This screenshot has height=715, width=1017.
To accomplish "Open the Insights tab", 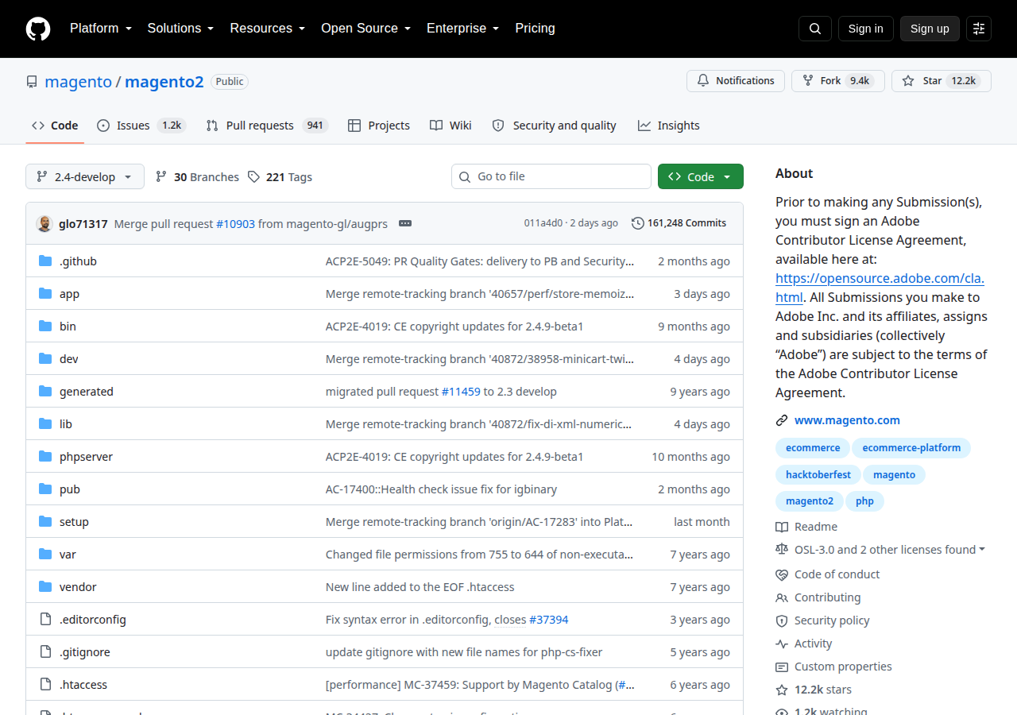I will (668, 126).
